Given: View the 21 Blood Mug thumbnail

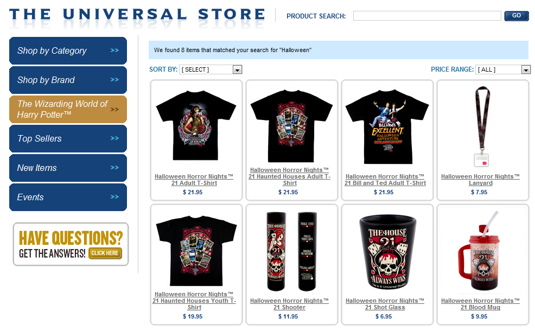Looking at the screenshot, I should click(479, 251).
